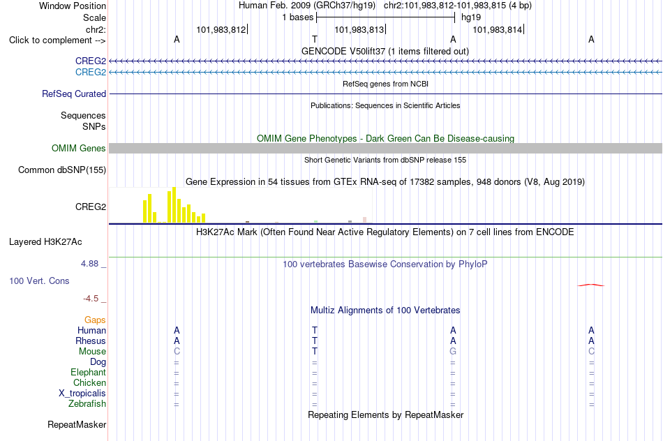Click the Human row T alignment base
This screenshot has height=441, width=663.
coord(315,330)
